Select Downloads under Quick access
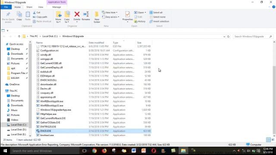This screenshot has height=155, width=276. (17, 54)
